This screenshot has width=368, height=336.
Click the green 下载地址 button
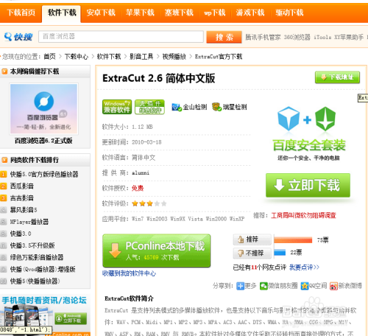[337, 77]
